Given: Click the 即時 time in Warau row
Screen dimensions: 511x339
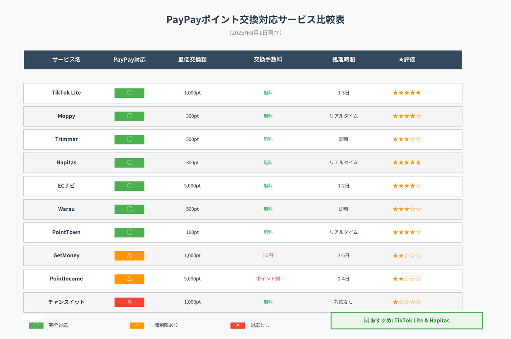Looking at the screenshot, I should (344, 209).
